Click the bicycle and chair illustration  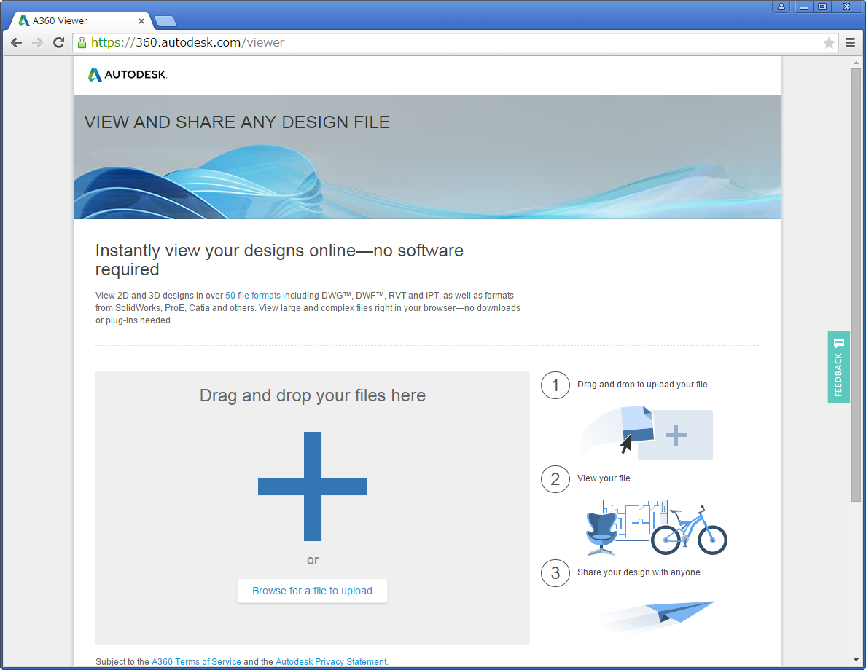(656, 527)
